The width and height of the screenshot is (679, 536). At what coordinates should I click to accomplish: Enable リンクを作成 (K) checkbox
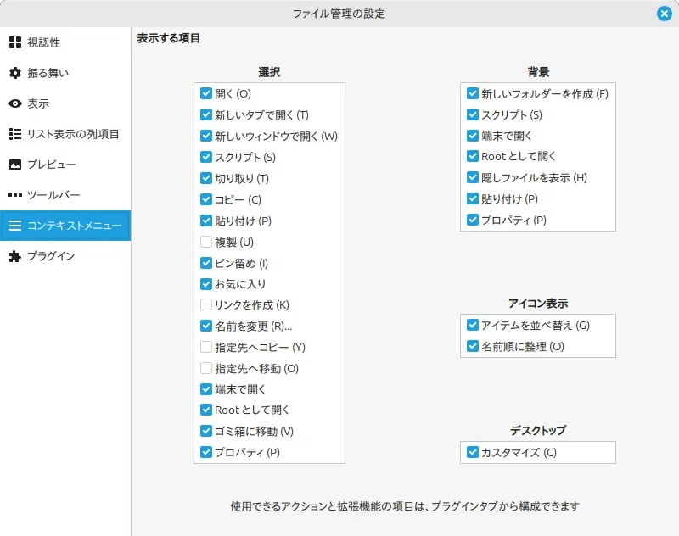206,305
